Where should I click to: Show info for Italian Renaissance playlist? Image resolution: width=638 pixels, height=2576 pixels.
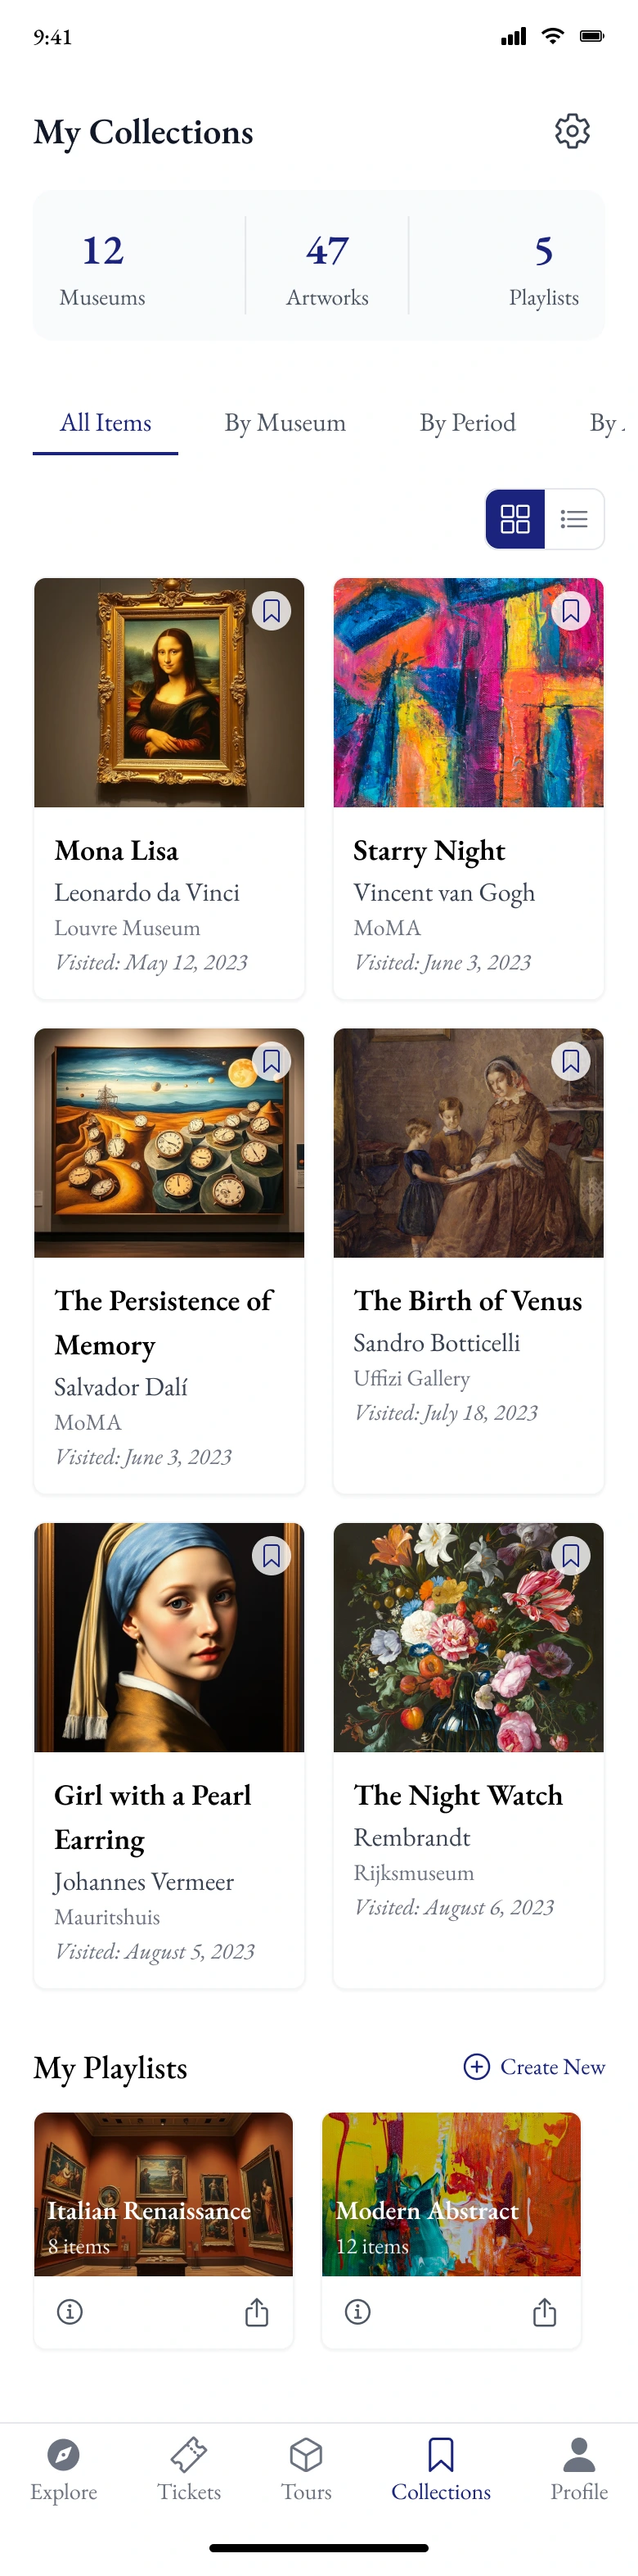(70, 2311)
